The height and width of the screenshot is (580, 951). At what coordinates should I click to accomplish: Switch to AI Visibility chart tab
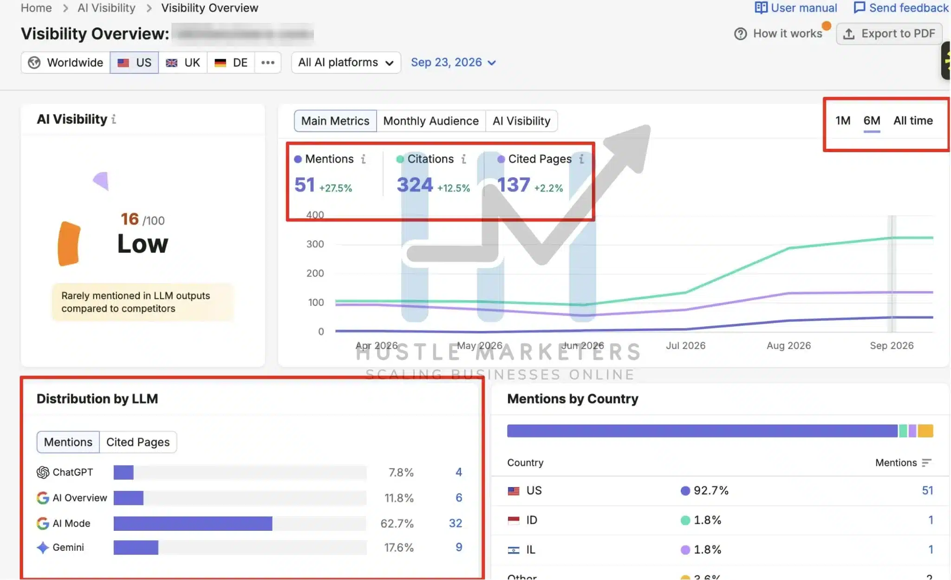point(521,121)
